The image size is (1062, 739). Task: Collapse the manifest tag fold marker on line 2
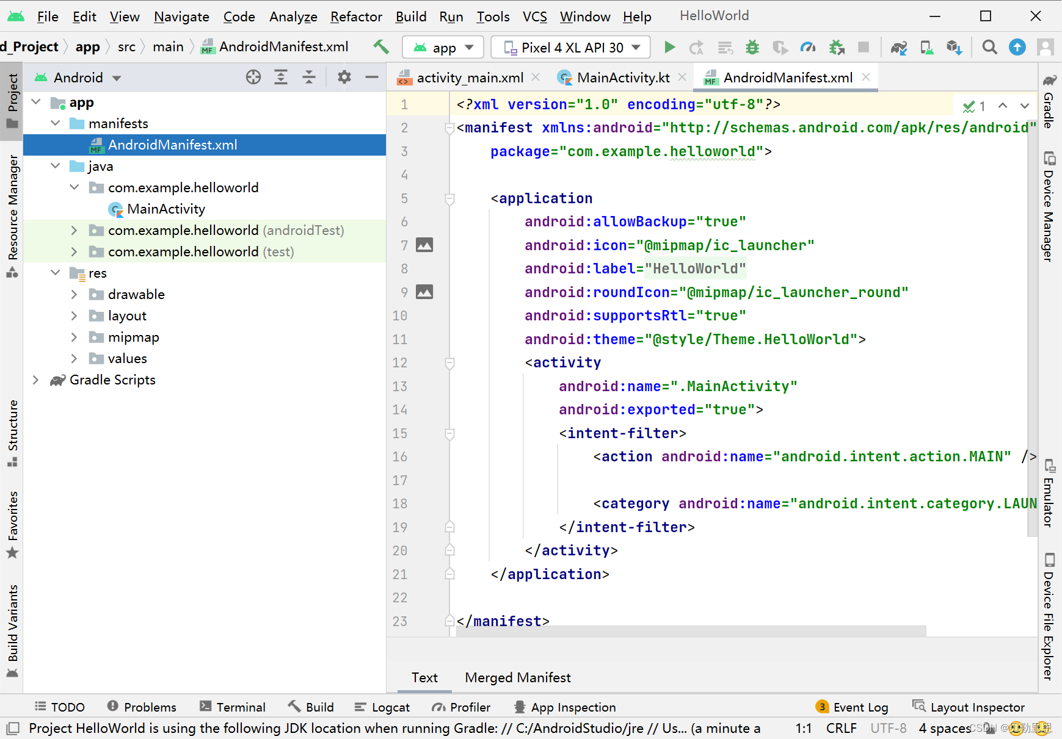coord(449,128)
